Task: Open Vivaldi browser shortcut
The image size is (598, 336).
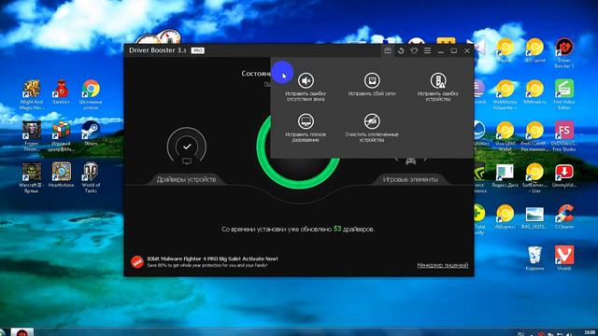Action: pos(564,258)
